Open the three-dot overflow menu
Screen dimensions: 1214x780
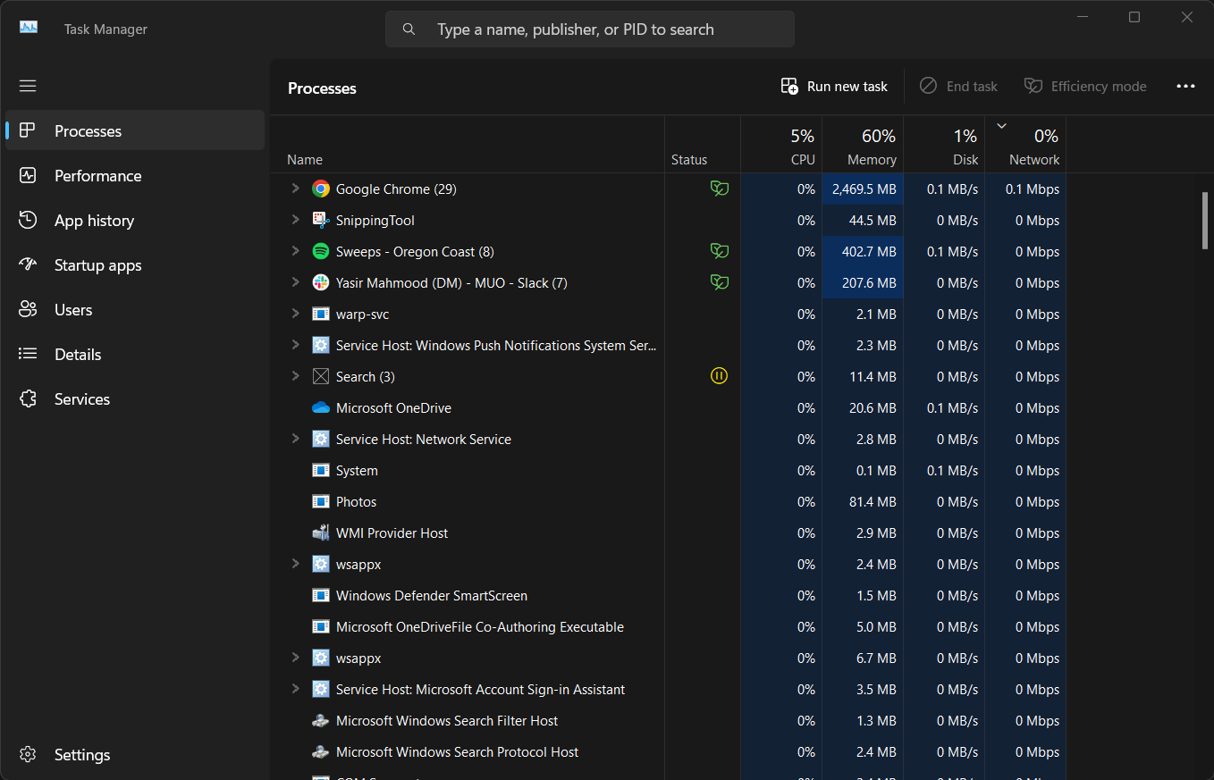click(x=1185, y=86)
